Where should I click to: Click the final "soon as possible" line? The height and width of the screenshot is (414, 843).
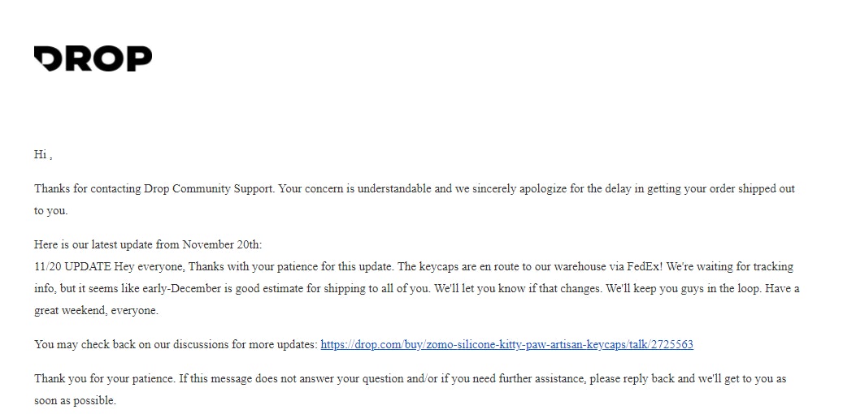75,400
